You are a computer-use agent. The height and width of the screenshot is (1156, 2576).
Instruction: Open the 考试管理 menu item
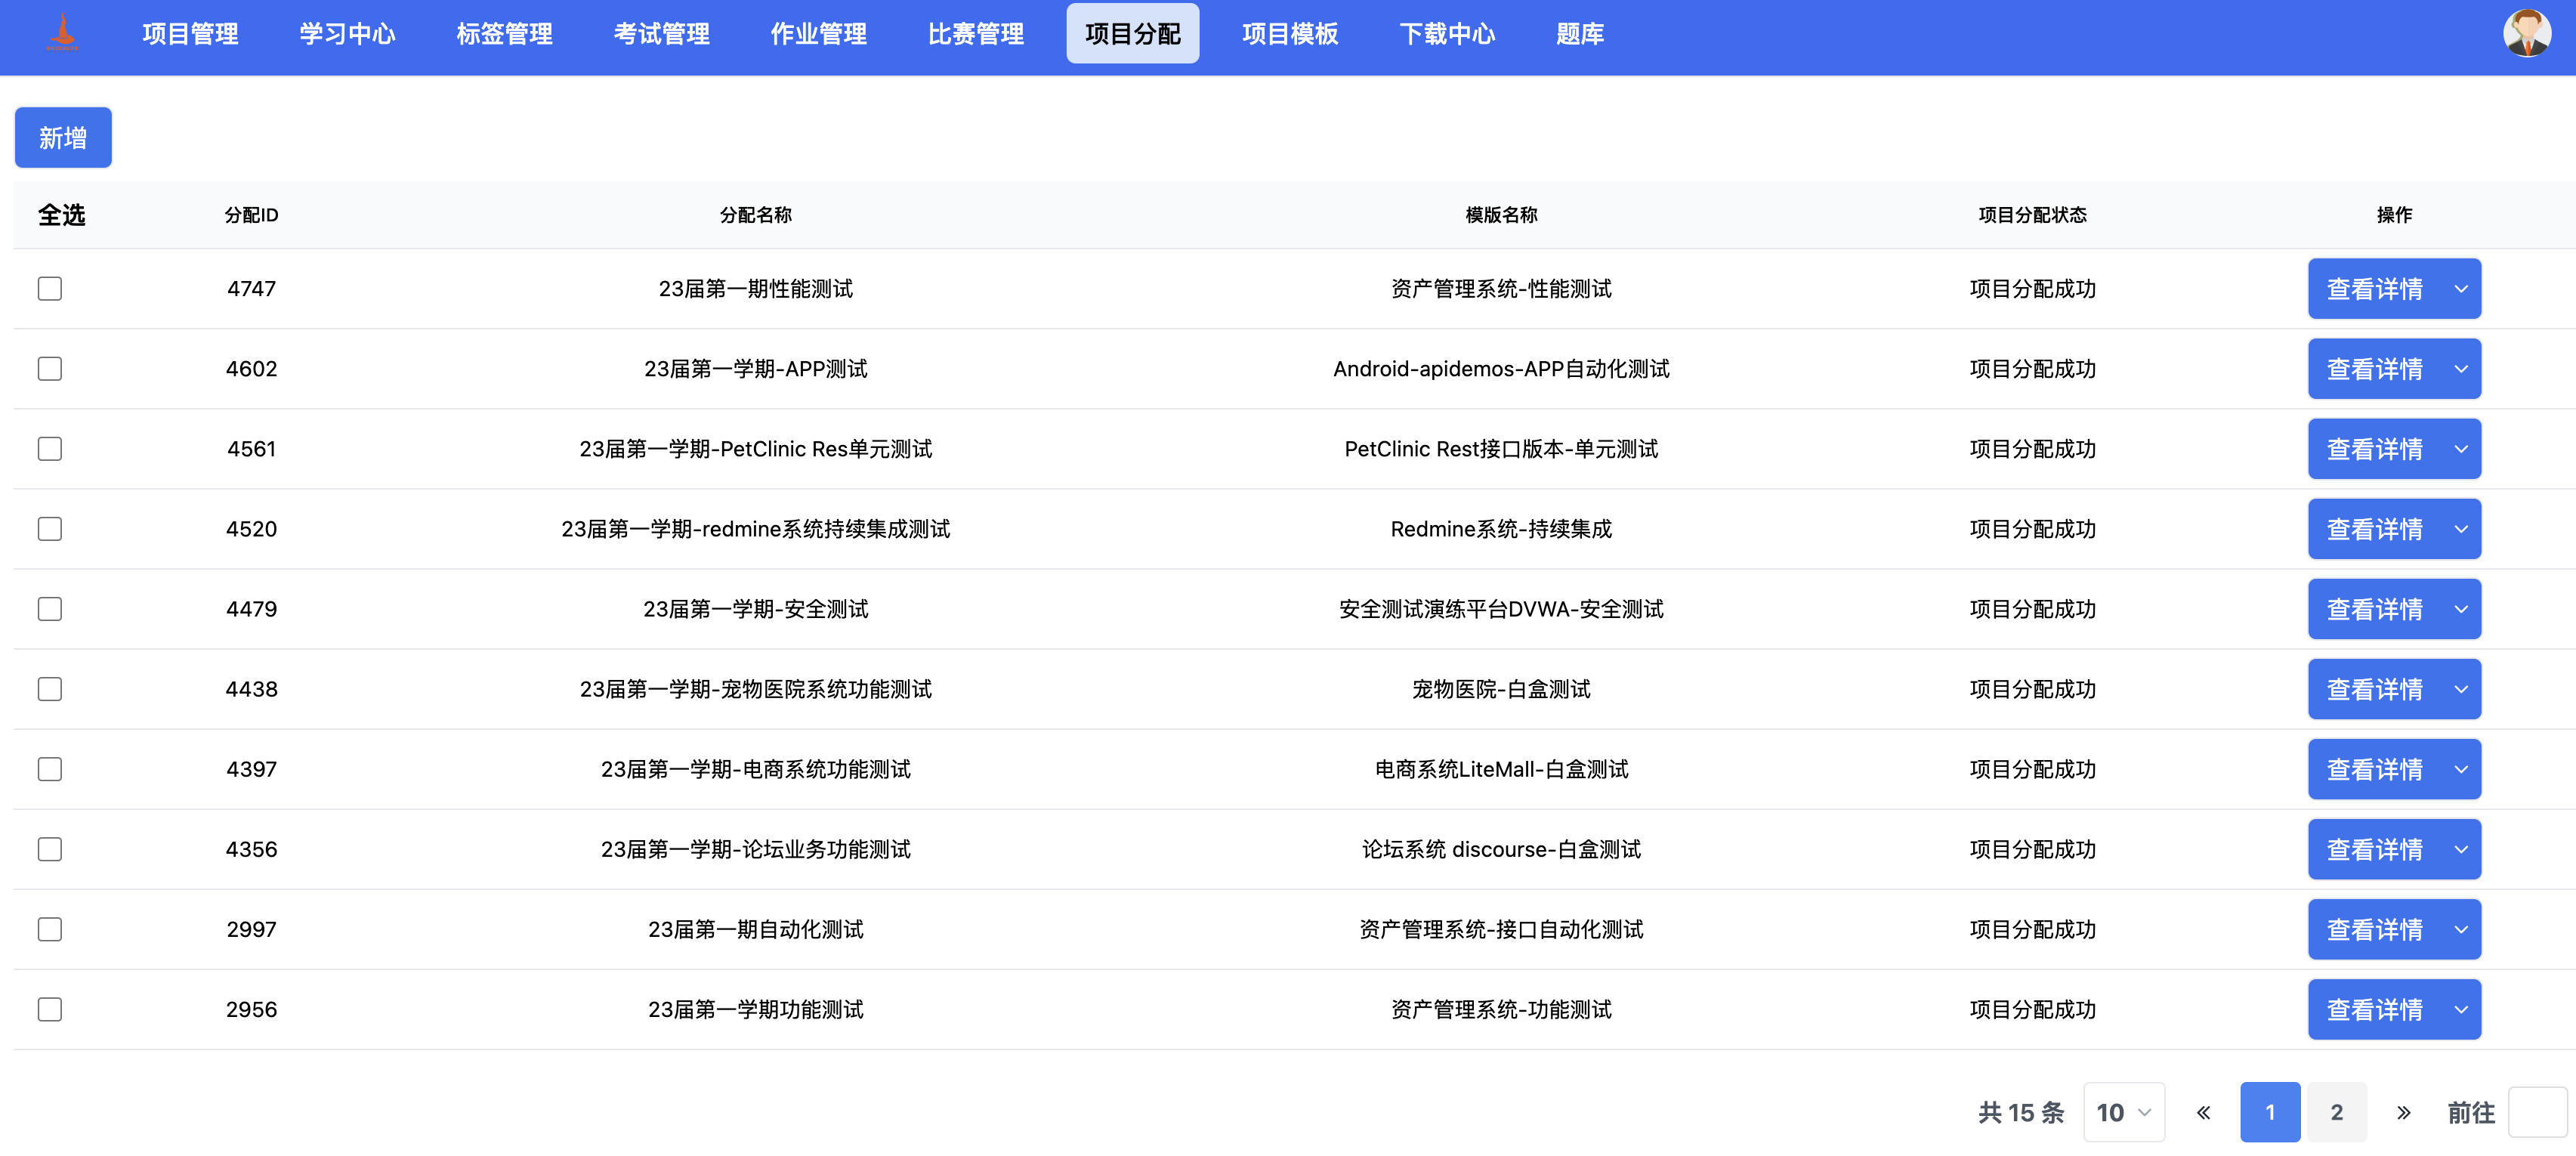coord(661,34)
